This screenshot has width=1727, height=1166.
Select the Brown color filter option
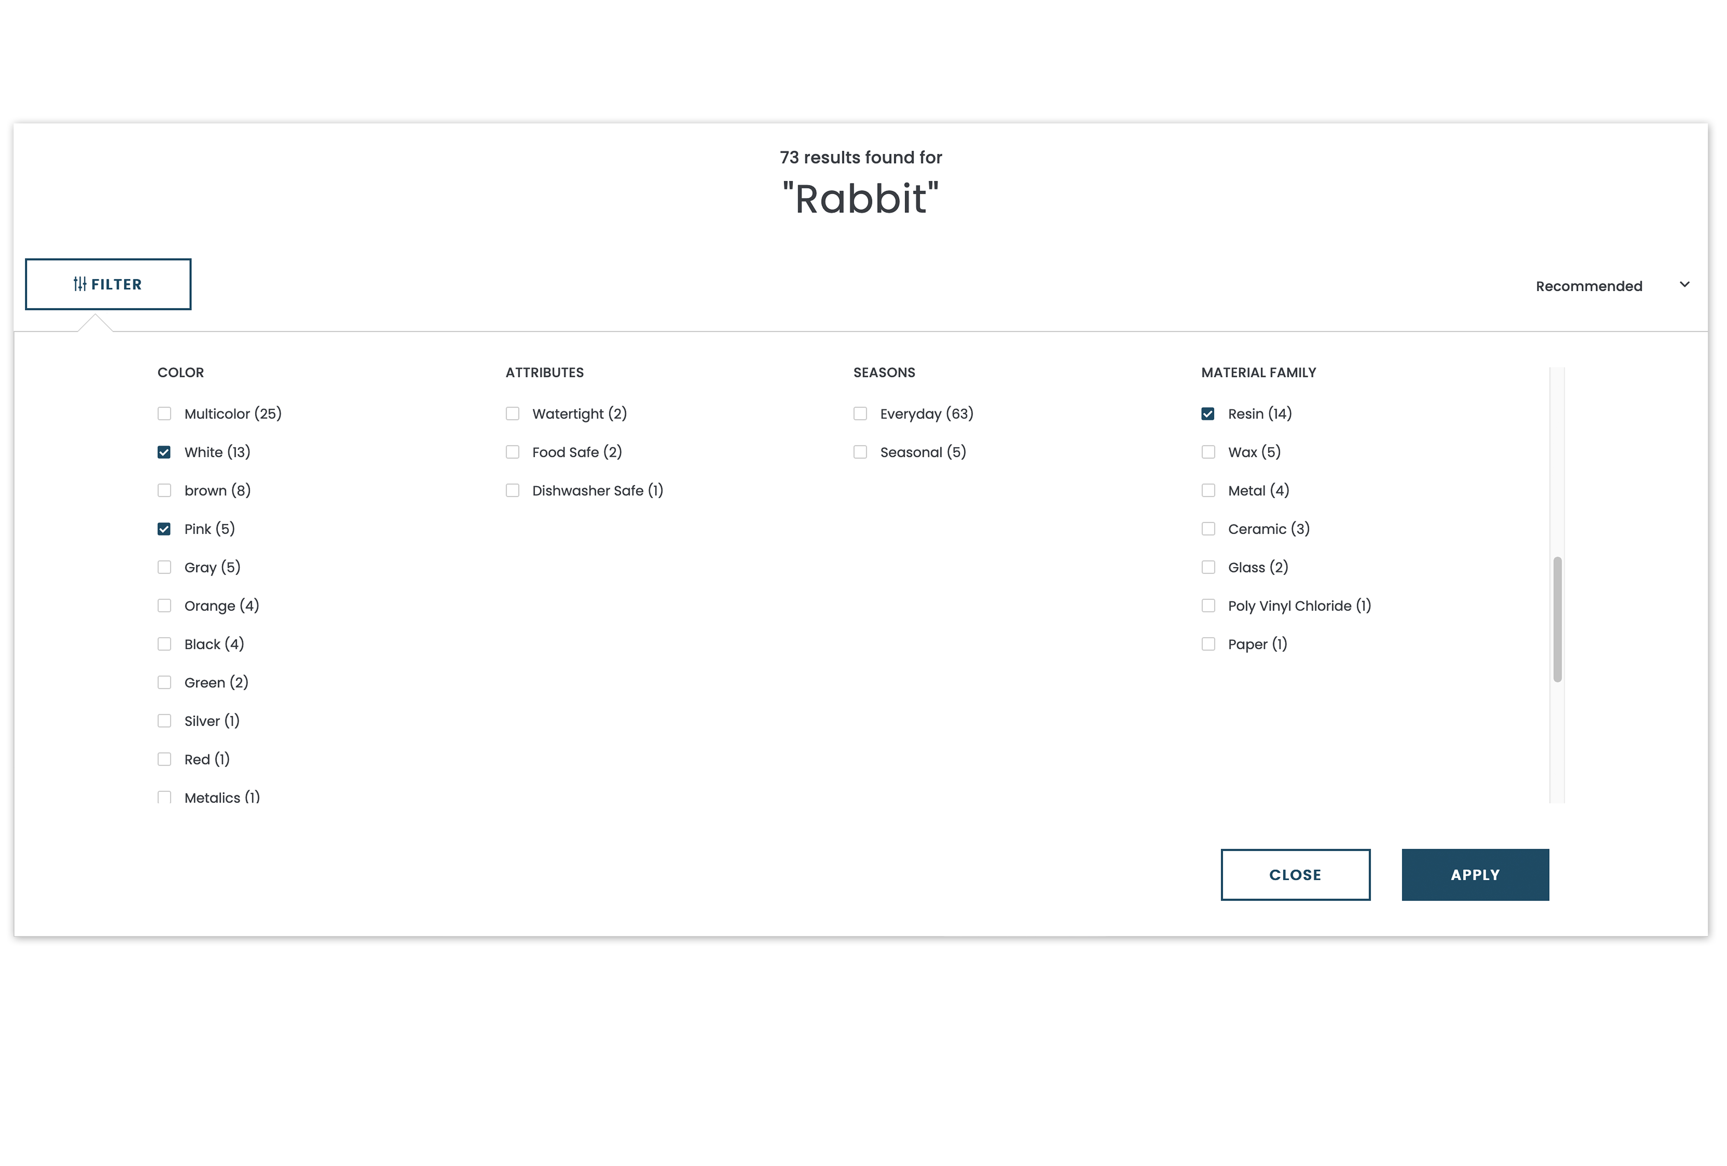tap(165, 491)
